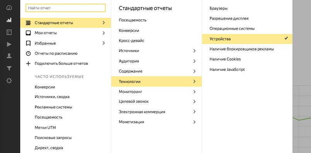Select Мои отчеты menu item
The image size is (311, 153).
(x=65, y=33)
